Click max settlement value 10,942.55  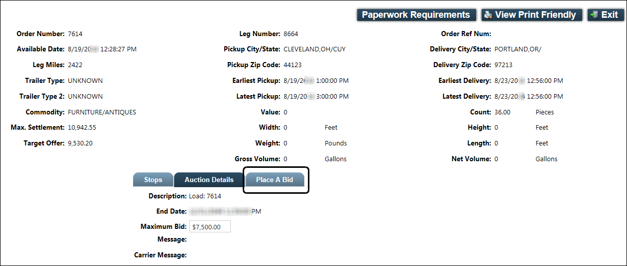[x=82, y=127]
